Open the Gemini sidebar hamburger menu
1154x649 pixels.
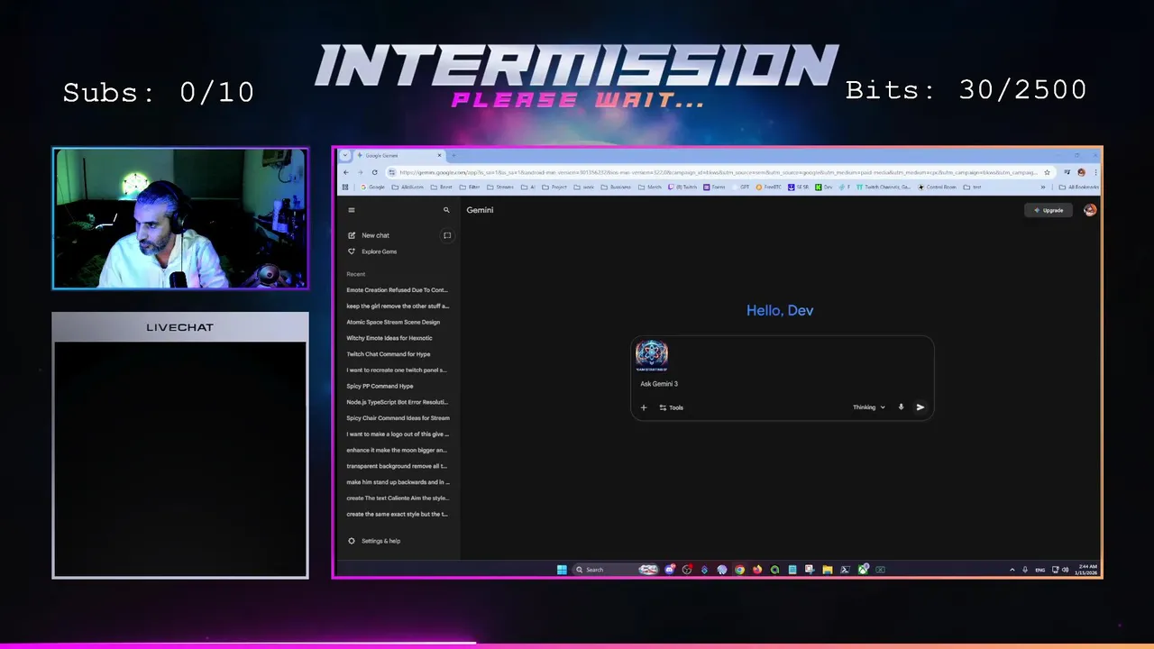tap(352, 210)
